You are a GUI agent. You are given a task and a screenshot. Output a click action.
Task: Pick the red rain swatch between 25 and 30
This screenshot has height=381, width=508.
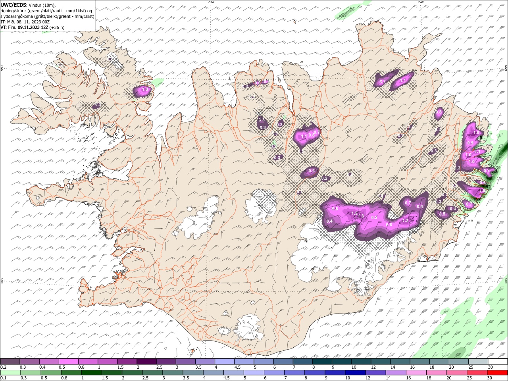(x=476, y=373)
